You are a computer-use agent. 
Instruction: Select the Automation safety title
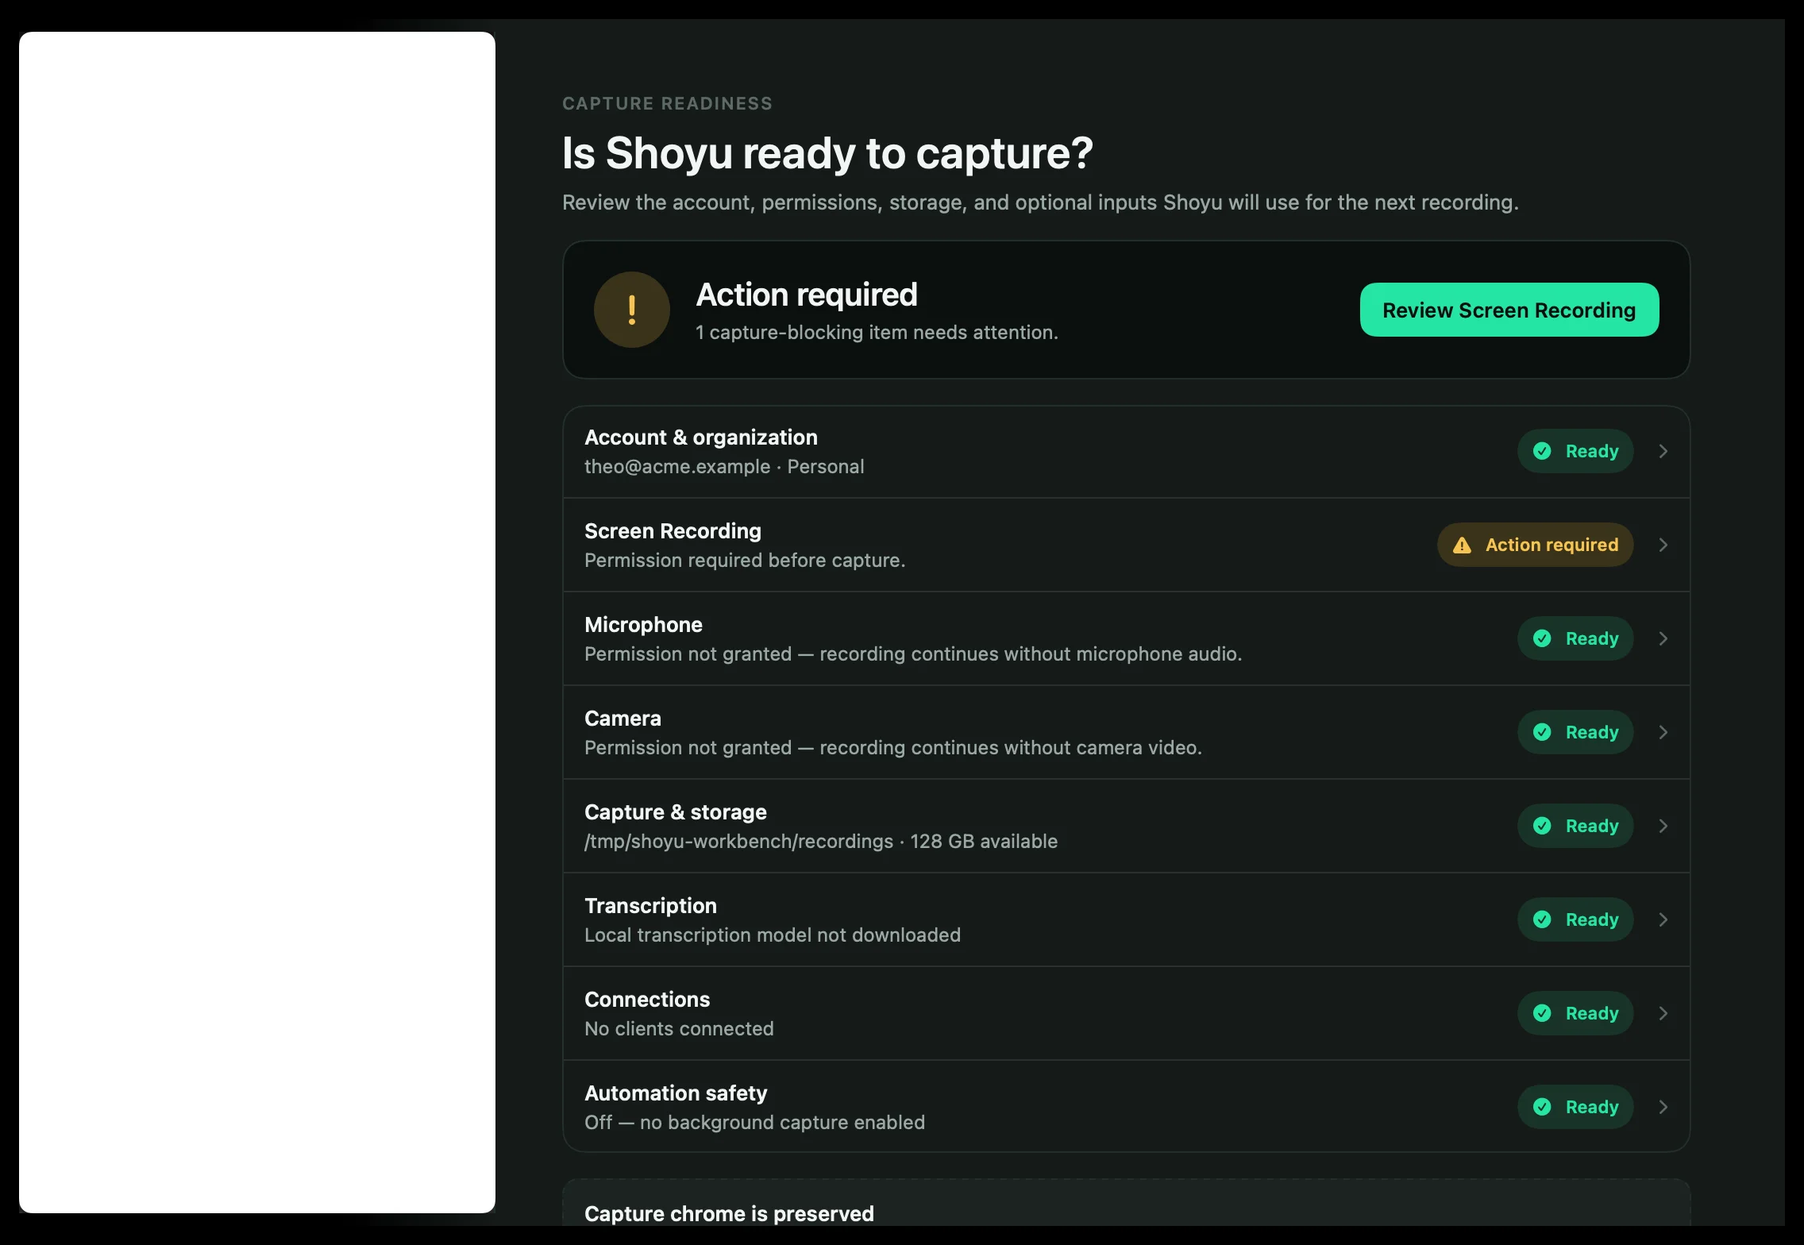pos(676,1093)
